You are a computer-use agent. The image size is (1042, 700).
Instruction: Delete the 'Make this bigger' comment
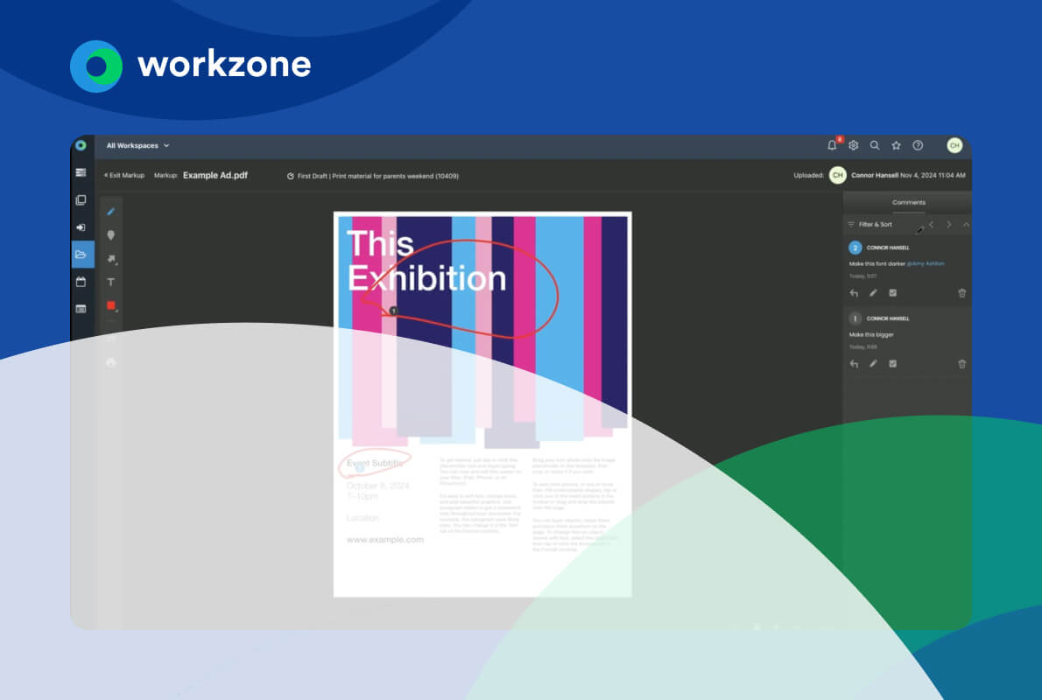961,364
